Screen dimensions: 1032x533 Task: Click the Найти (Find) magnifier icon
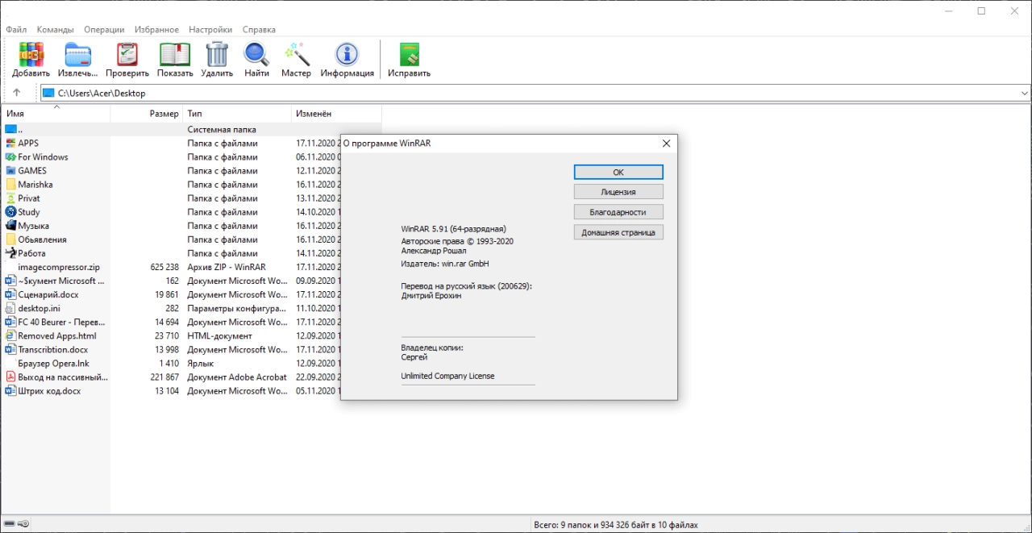tap(256, 55)
